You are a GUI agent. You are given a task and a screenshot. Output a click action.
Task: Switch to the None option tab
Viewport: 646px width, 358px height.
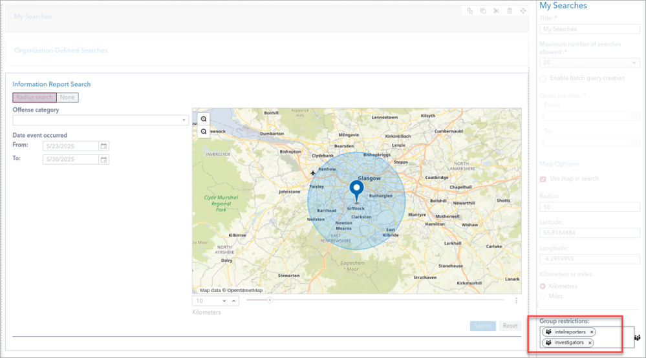coord(67,98)
